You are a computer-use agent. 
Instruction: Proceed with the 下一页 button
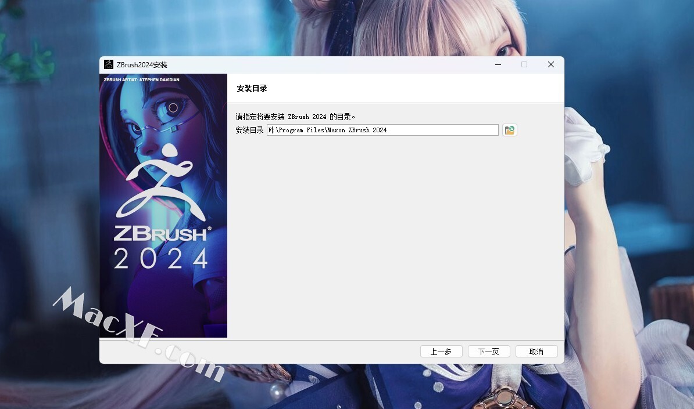tap(489, 352)
